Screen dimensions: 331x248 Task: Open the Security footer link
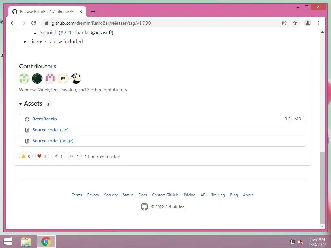coord(111,195)
